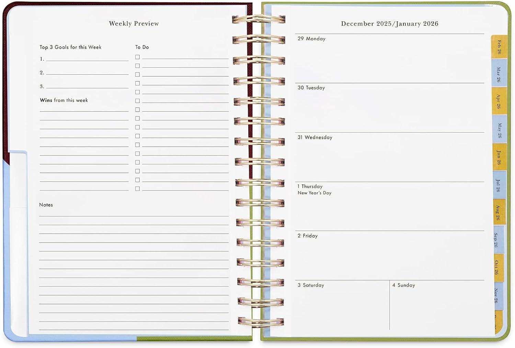Switch to the Mar 26 tab
This screenshot has width=515, height=348.
pos(498,74)
